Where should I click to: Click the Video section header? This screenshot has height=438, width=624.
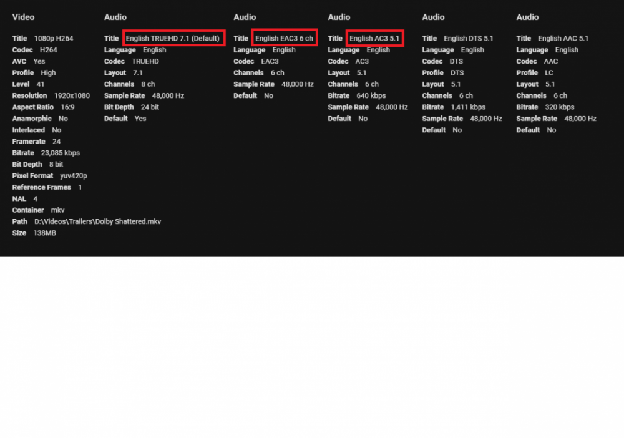[x=24, y=17]
